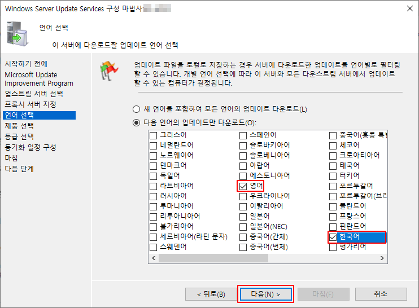Go to 등급 선택 step
The height and width of the screenshot is (308, 419).
[19, 137]
